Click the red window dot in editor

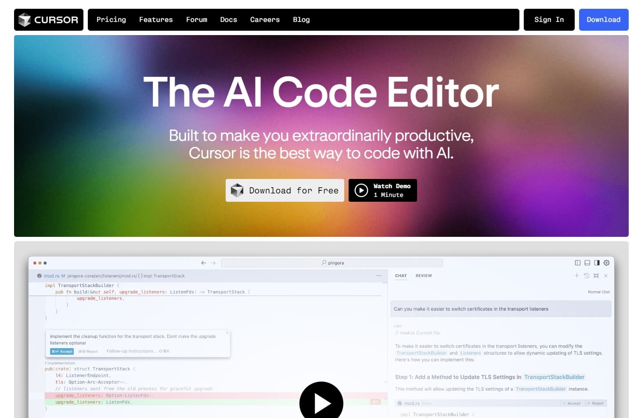click(35, 263)
